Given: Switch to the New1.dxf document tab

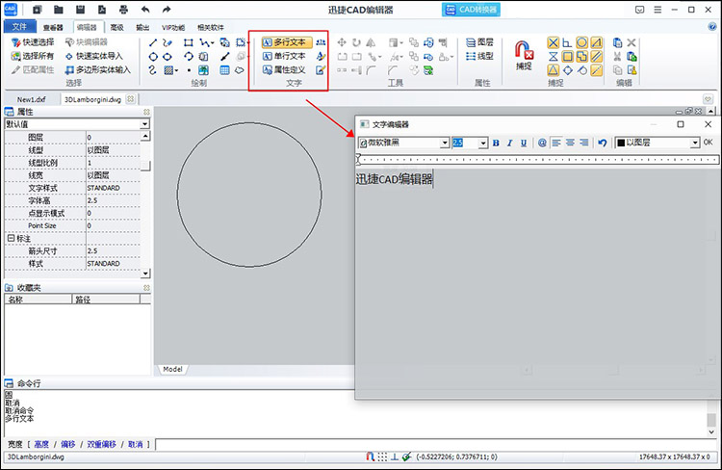Looking at the screenshot, I should coord(31,99).
